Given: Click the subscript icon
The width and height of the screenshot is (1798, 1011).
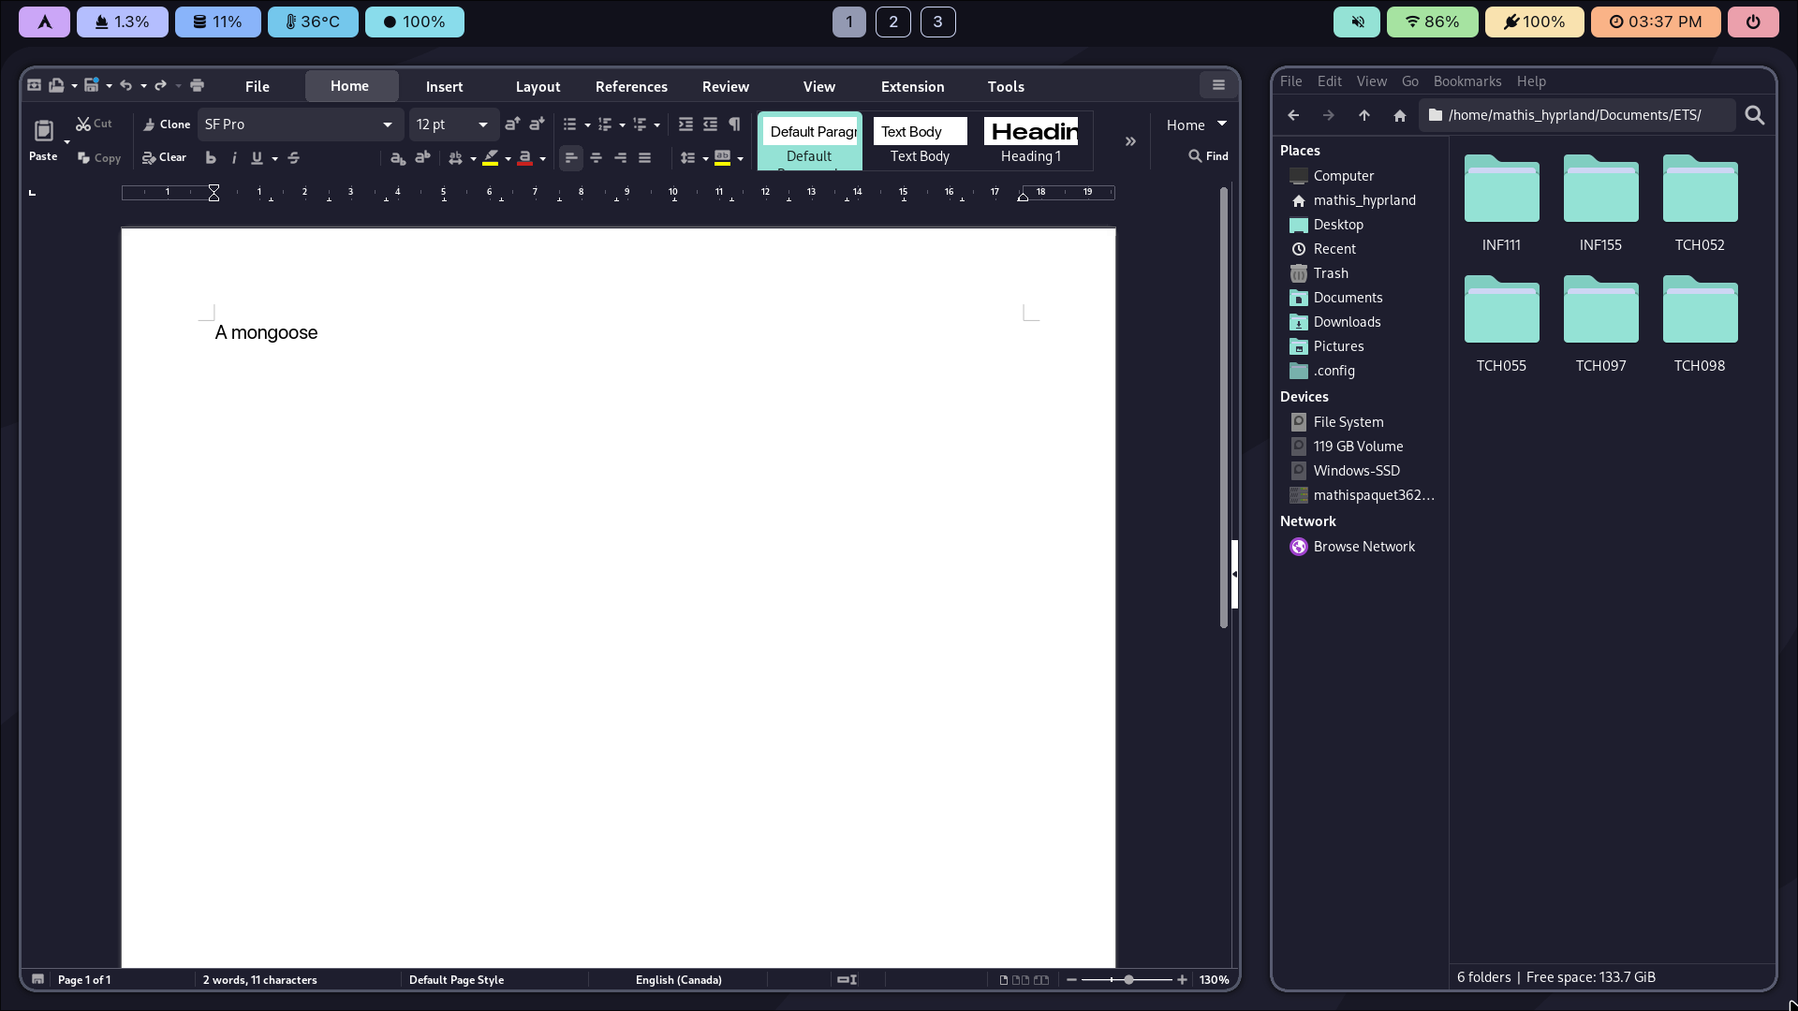Looking at the screenshot, I should pos(398,158).
